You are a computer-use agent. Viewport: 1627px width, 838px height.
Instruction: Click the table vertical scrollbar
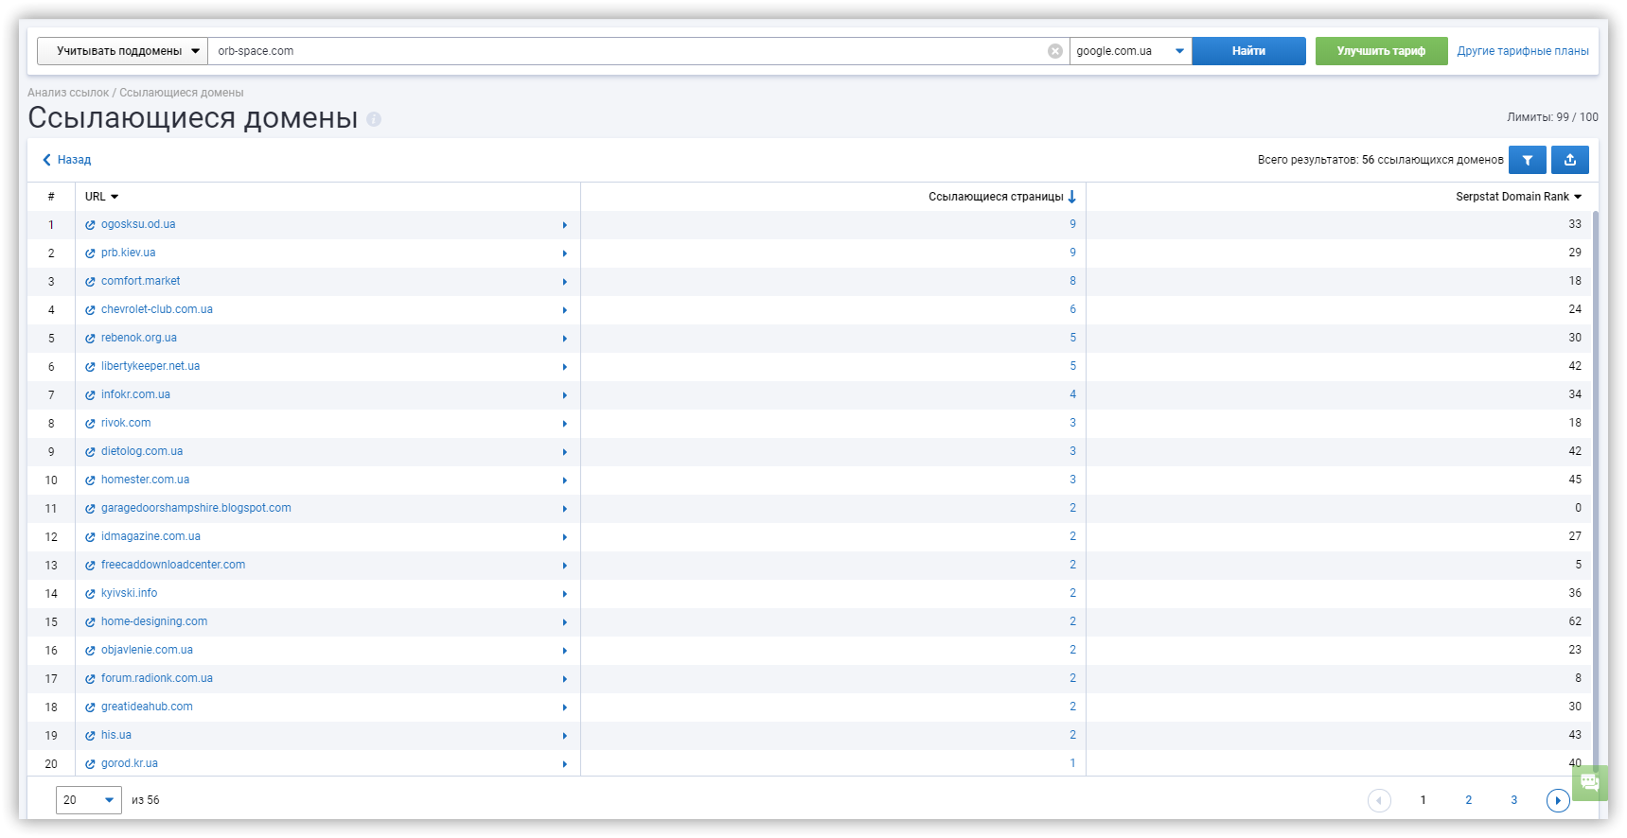pyautogui.click(x=1596, y=492)
